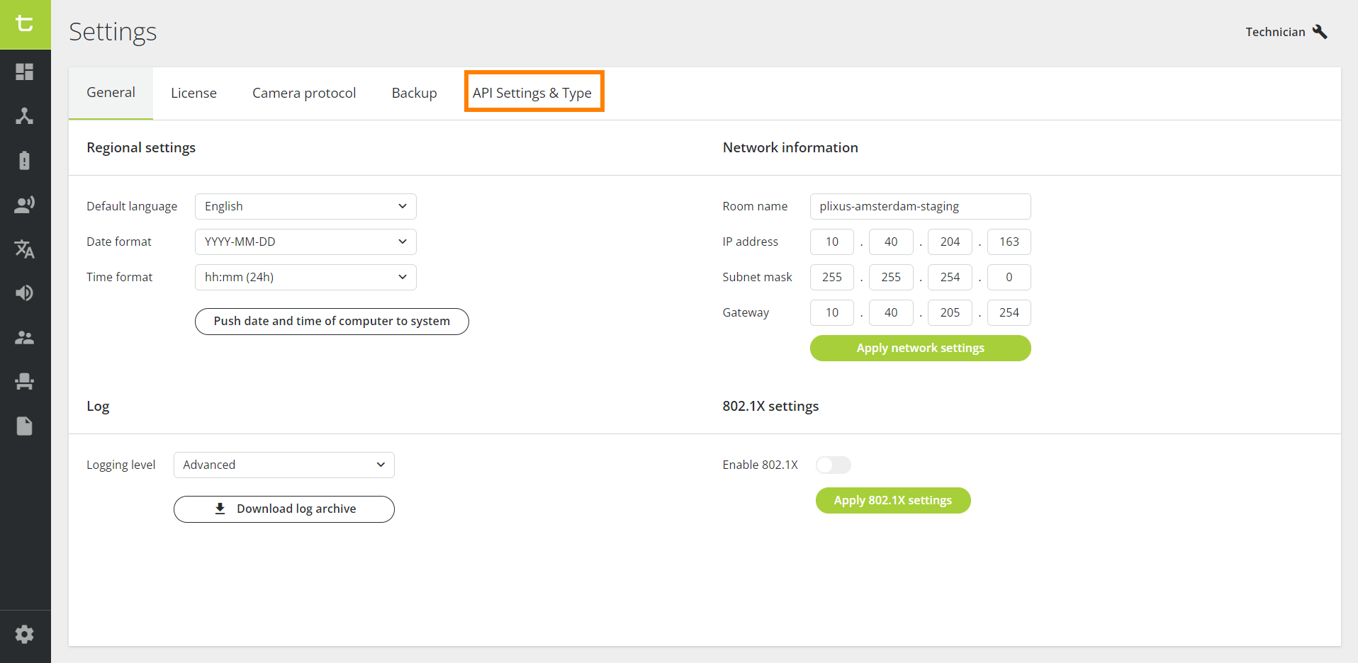Select the seats configuration sidebar icon

[25, 382]
